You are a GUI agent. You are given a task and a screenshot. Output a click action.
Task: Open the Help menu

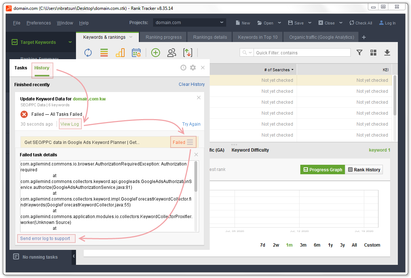(84, 23)
